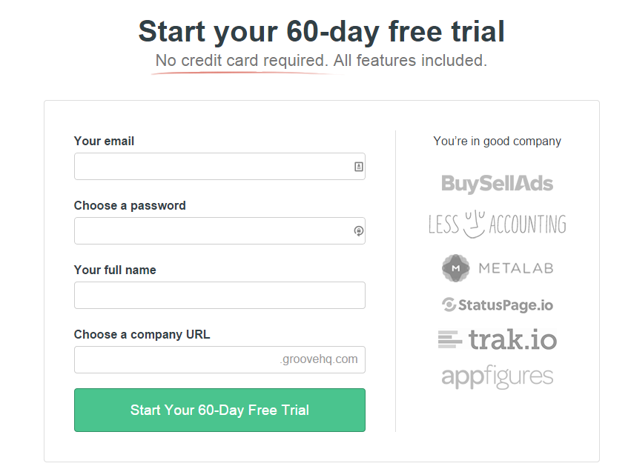
Task: Click the MetaLab circular M logo
Action: [455, 268]
